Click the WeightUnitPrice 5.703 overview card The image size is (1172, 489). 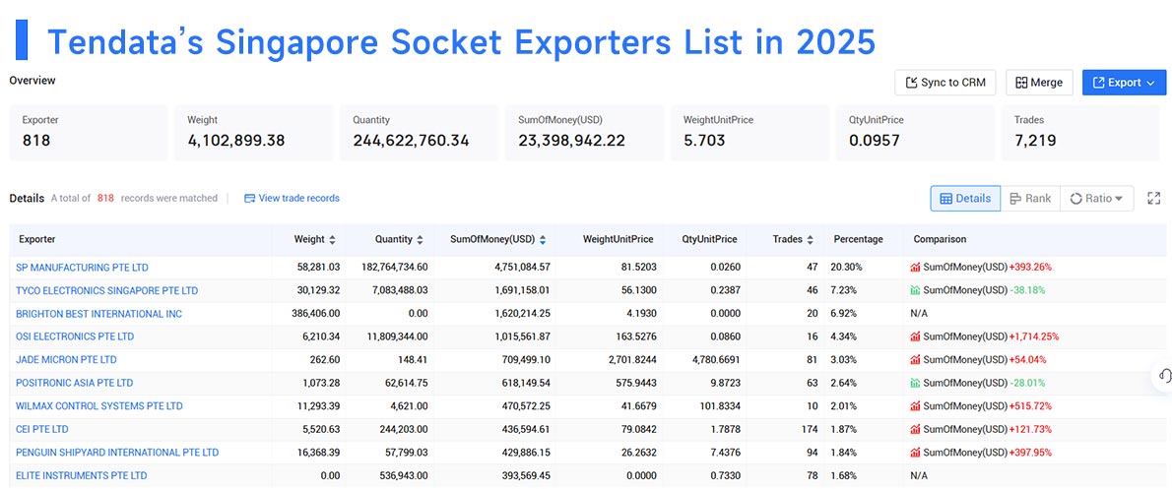click(x=749, y=132)
